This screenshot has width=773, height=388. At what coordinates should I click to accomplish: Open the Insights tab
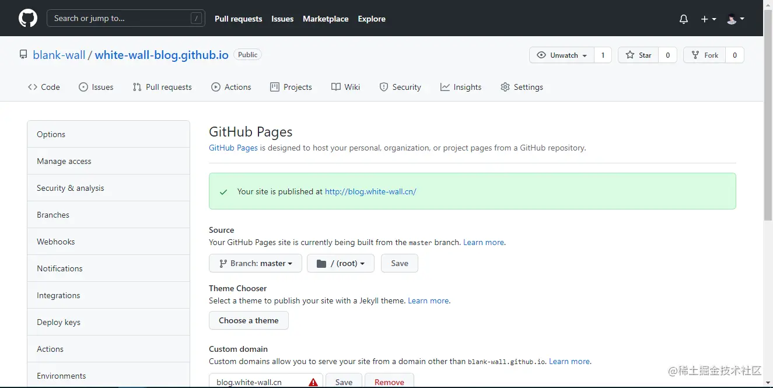tap(461, 87)
